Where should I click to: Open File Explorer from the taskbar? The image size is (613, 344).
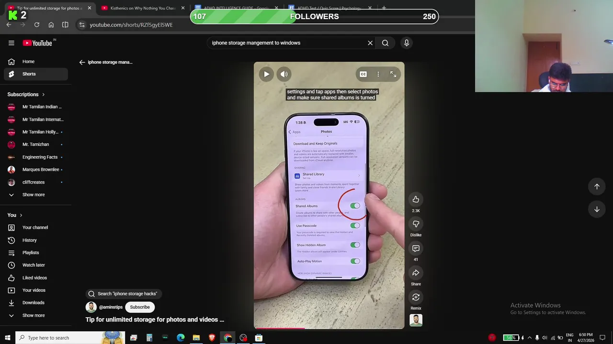click(196, 338)
